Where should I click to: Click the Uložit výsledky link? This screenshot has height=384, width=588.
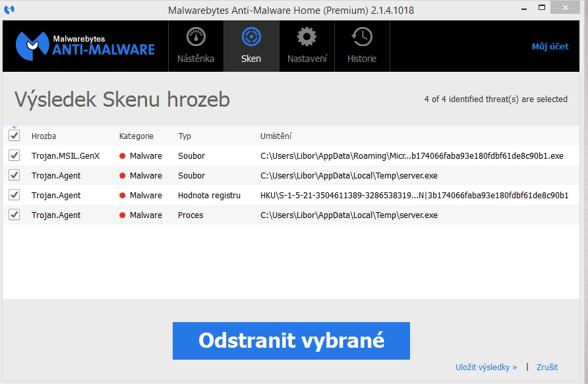pyautogui.click(x=486, y=367)
